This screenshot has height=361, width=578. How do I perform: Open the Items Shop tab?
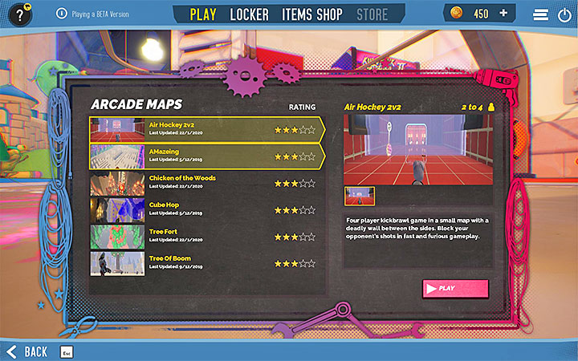(x=311, y=14)
